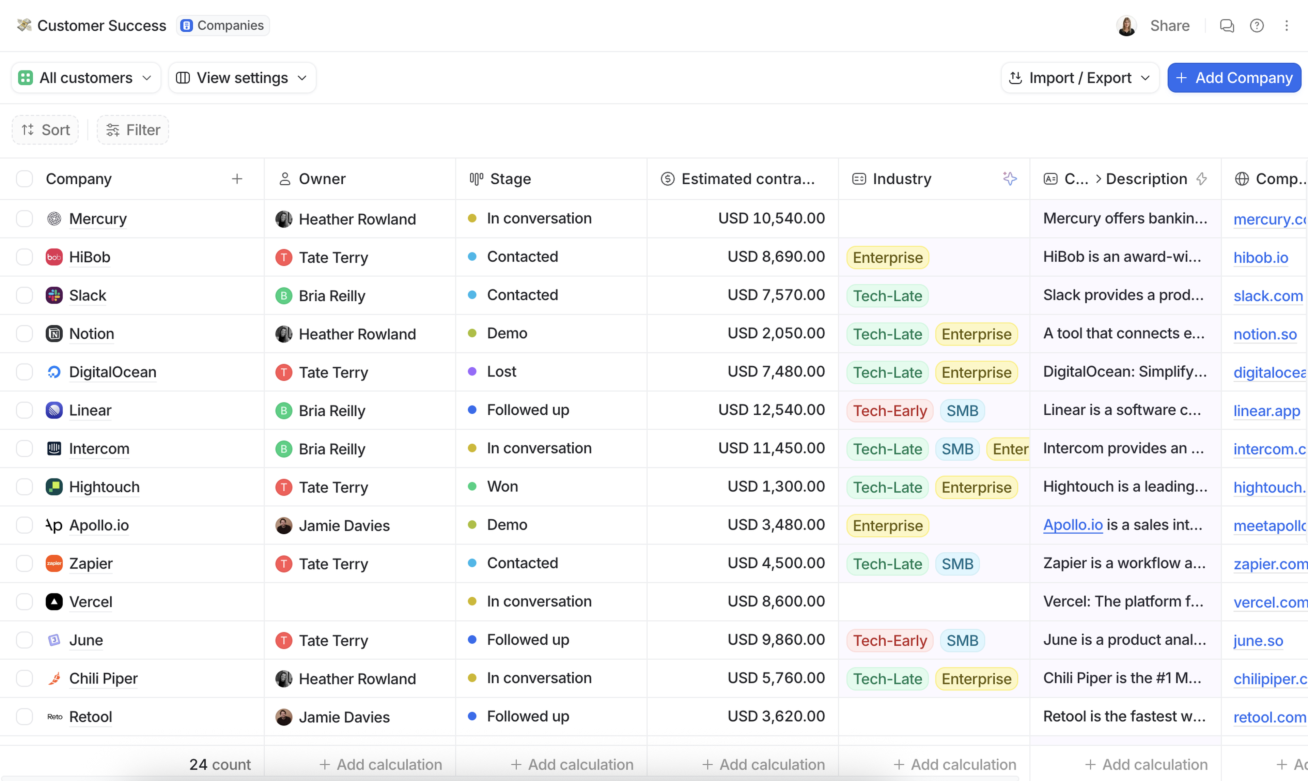The height and width of the screenshot is (781, 1308).
Task: Open the All customers view dropdown
Action: point(86,78)
